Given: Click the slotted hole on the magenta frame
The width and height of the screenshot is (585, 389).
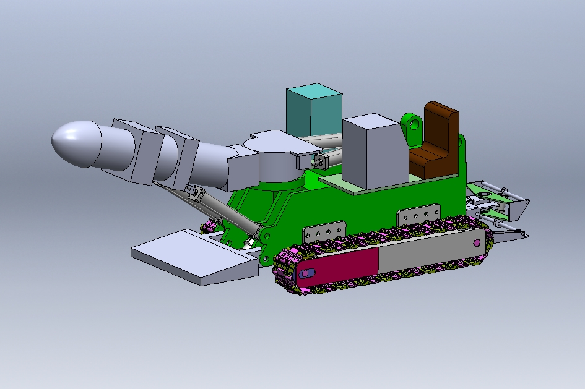Looking at the screenshot, I should coord(308,274).
